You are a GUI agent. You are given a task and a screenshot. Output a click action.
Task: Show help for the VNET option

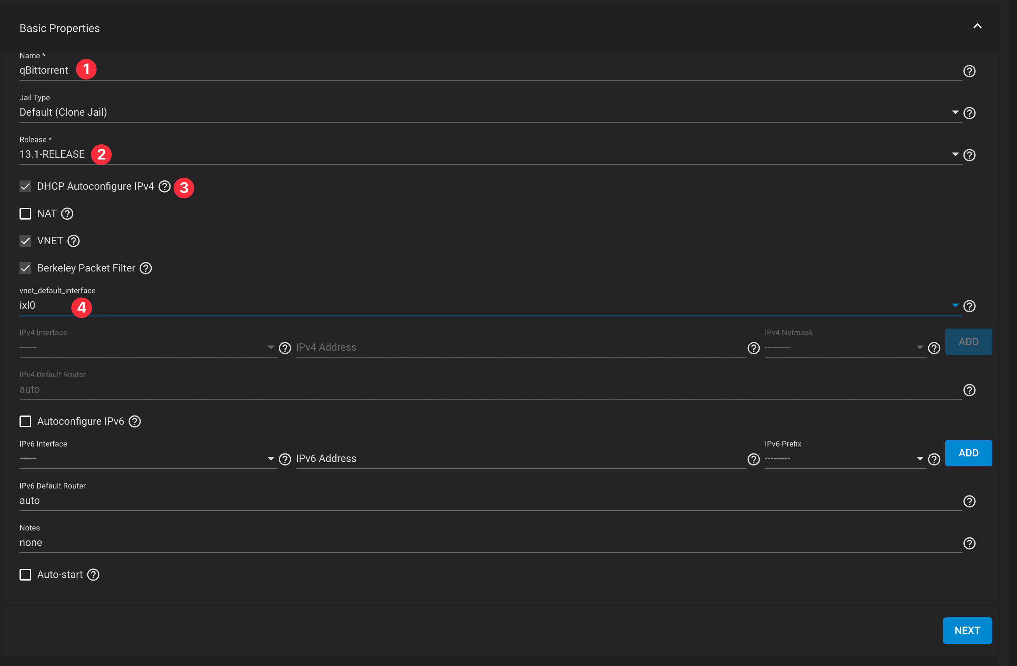[x=74, y=241]
